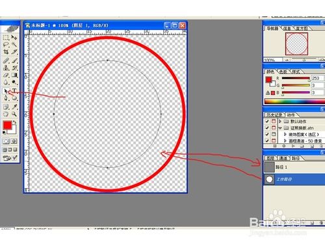Select the 路径 1 path row
Image resolution: width=325 pixels, height=244 pixels.
294,167
